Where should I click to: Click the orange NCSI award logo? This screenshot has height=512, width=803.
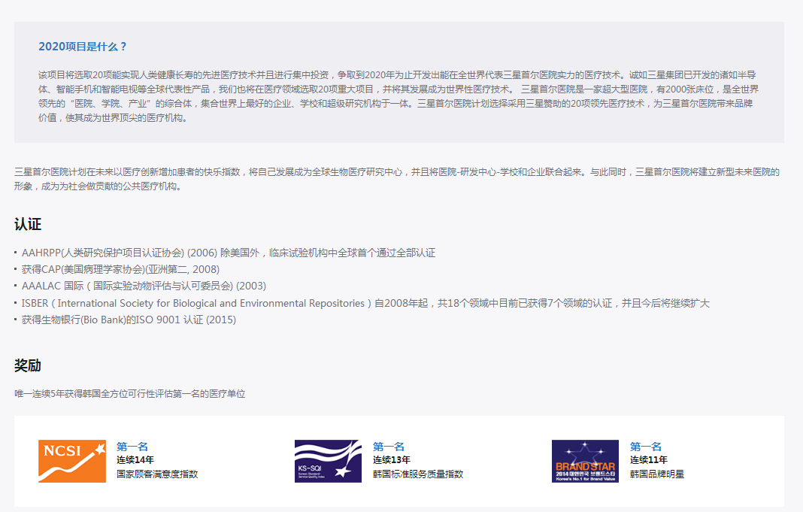click(x=72, y=461)
